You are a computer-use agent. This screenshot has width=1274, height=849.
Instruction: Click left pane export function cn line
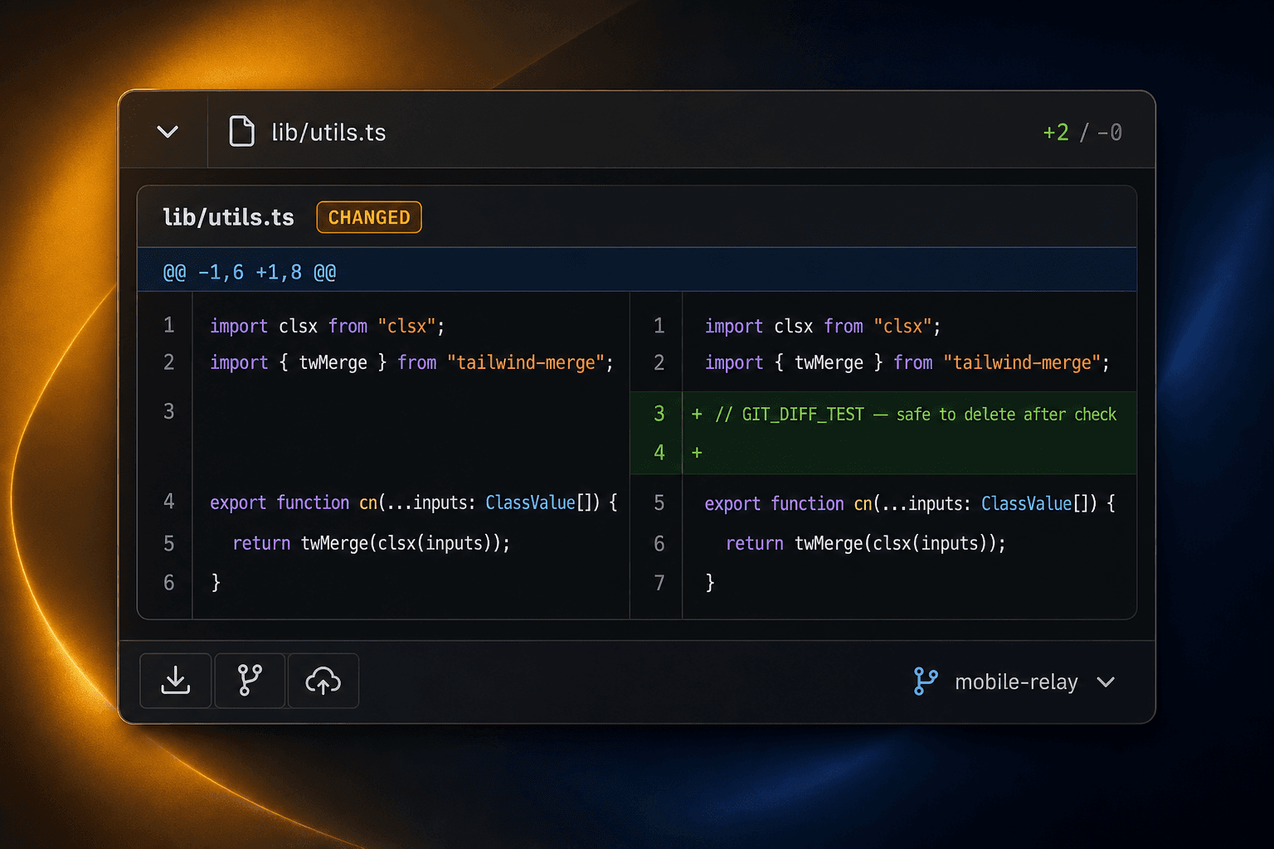point(414,502)
